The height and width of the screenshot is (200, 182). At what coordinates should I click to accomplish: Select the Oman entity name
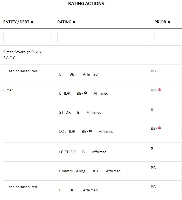[8, 90]
